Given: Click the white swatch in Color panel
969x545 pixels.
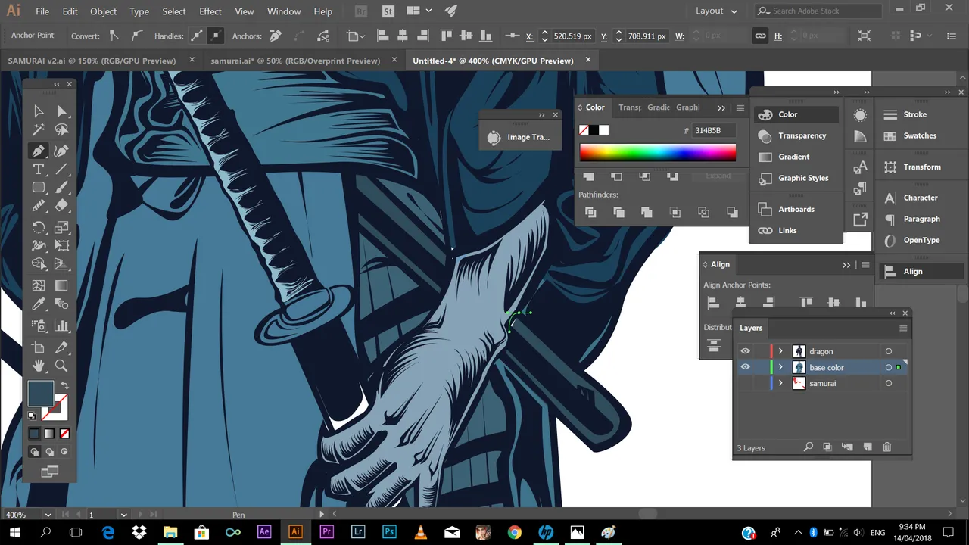Looking at the screenshot, I should click(603, 130).
